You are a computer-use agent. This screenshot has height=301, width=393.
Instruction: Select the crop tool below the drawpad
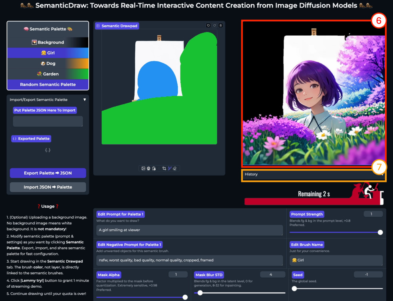tap(164, 169)
